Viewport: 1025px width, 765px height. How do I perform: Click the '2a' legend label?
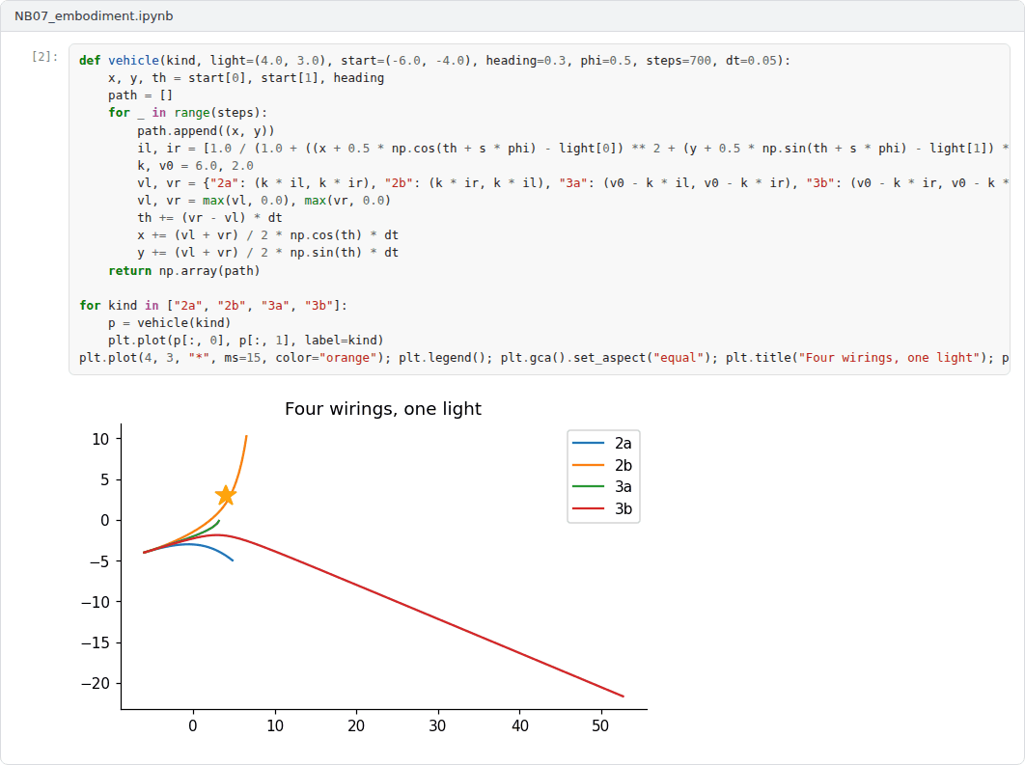623,444
